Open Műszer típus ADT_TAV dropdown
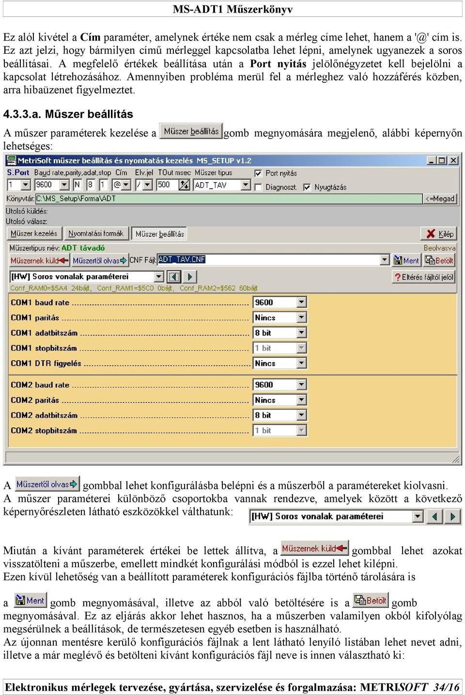 [246, 185]
